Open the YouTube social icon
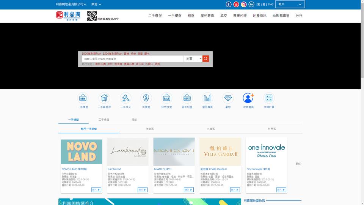364x205 pixels. [x=236, y=5]
